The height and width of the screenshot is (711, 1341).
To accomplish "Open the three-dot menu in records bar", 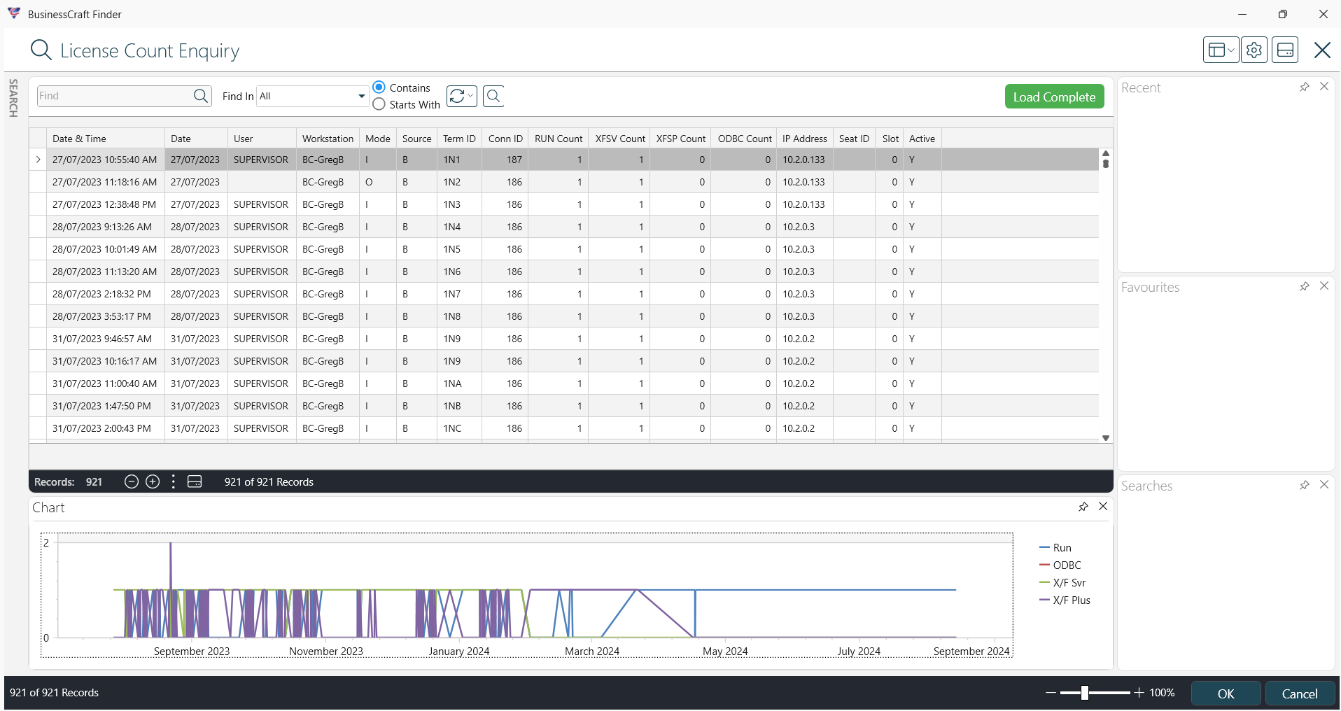I will pyautogui.click(x=174, y=481).
